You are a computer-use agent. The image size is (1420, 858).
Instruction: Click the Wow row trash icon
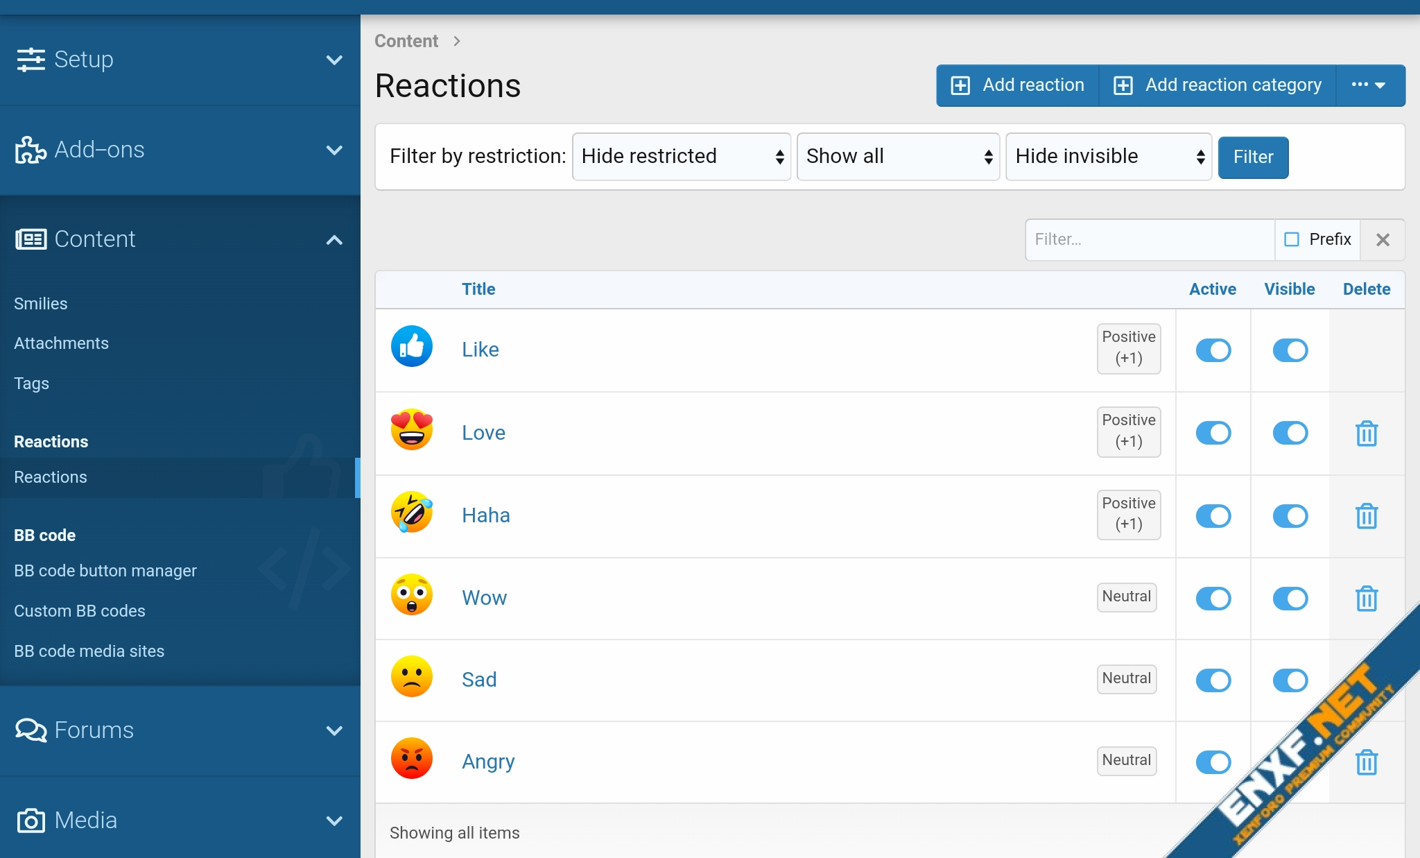1366,598
